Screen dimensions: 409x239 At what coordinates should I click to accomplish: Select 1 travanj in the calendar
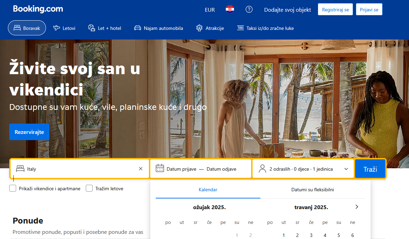pos(283,235)
